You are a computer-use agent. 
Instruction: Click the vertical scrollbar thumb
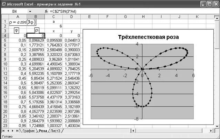pos(217,35)
